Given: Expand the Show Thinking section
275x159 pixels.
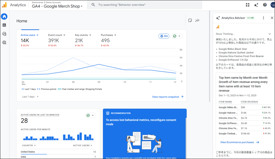Looking at the screenshot, I should (x=243, y=34).
